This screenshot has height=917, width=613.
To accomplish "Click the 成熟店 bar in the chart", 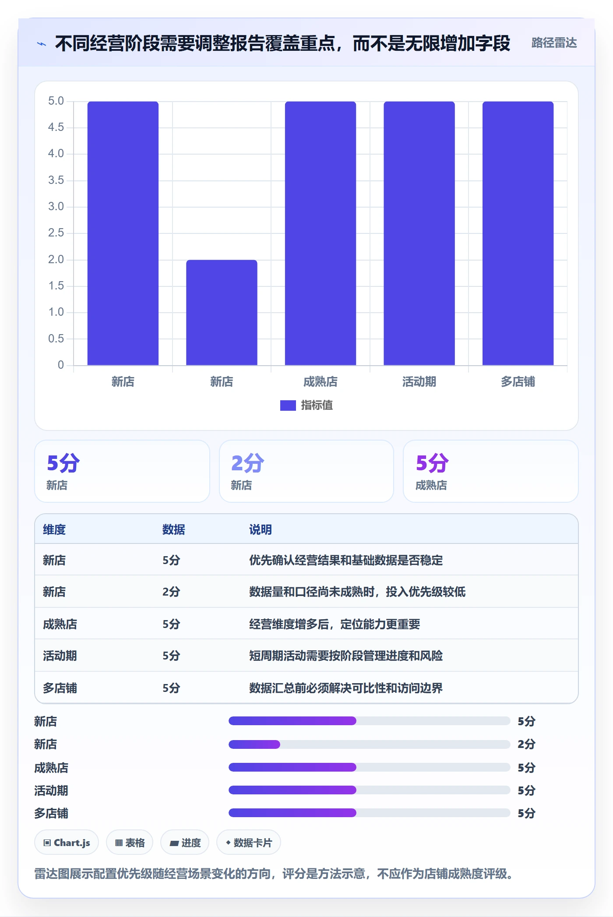I will click(x=321, y=233).
